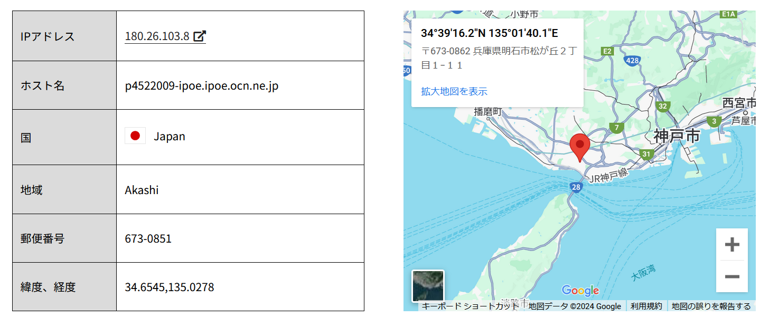Zoom out the map with minus button
Screen dimensions: 770x317
[732, 276]
